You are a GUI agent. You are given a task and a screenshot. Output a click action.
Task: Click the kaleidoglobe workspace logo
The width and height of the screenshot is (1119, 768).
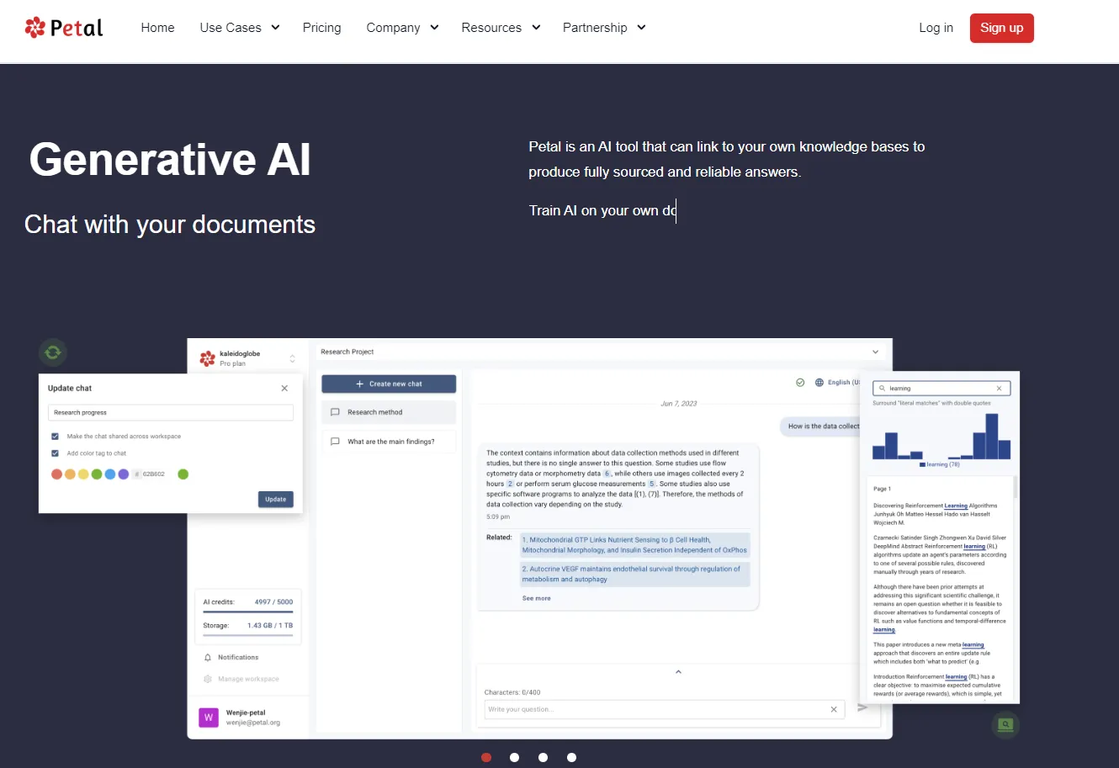click(207, 358)
